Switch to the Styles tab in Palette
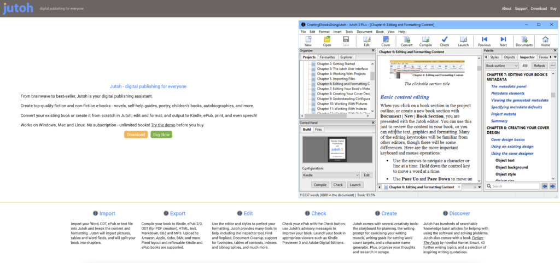The image size is (560, 263). click(x=494, y=57)
